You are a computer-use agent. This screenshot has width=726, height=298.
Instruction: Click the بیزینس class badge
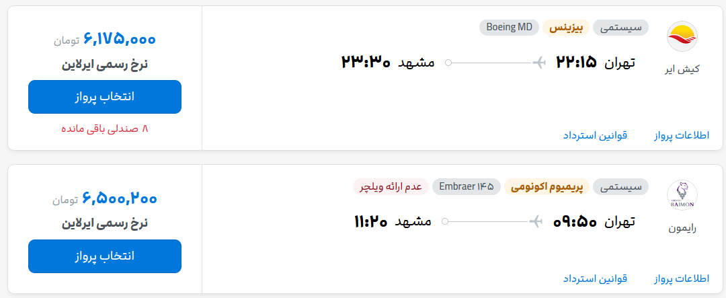[566, 28]
